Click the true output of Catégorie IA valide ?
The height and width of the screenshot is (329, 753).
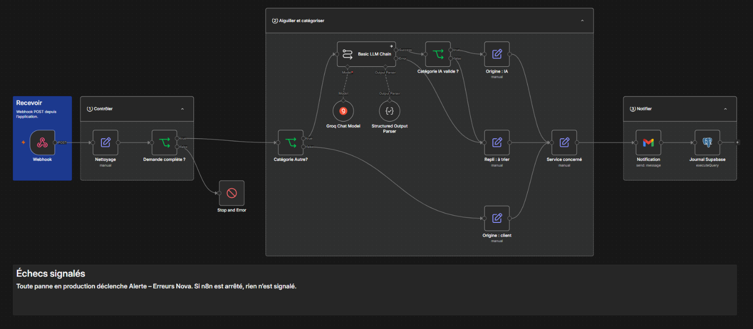click(451, 49)
